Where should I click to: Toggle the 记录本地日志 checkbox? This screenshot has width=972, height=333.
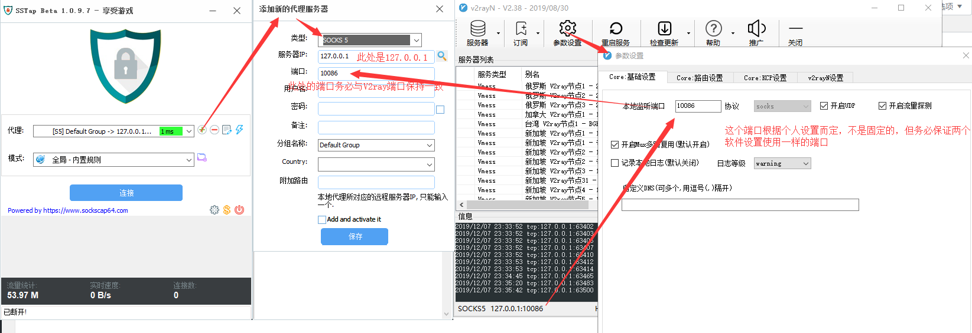(615, 163)
